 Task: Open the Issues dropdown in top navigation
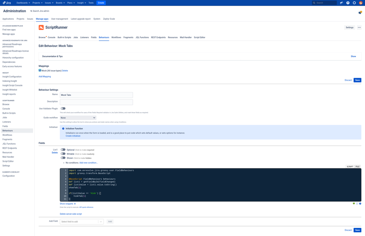49,3
